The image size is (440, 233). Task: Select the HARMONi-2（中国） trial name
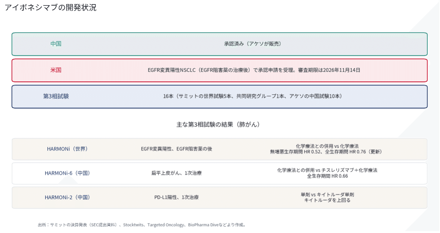pos(67,197)
